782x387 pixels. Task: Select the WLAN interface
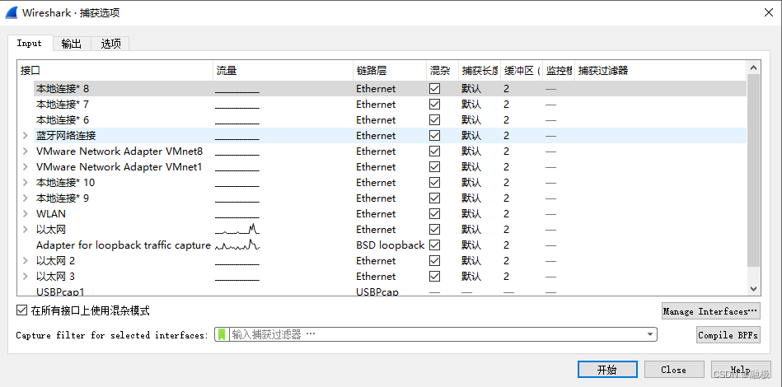[x=51, y=213]
